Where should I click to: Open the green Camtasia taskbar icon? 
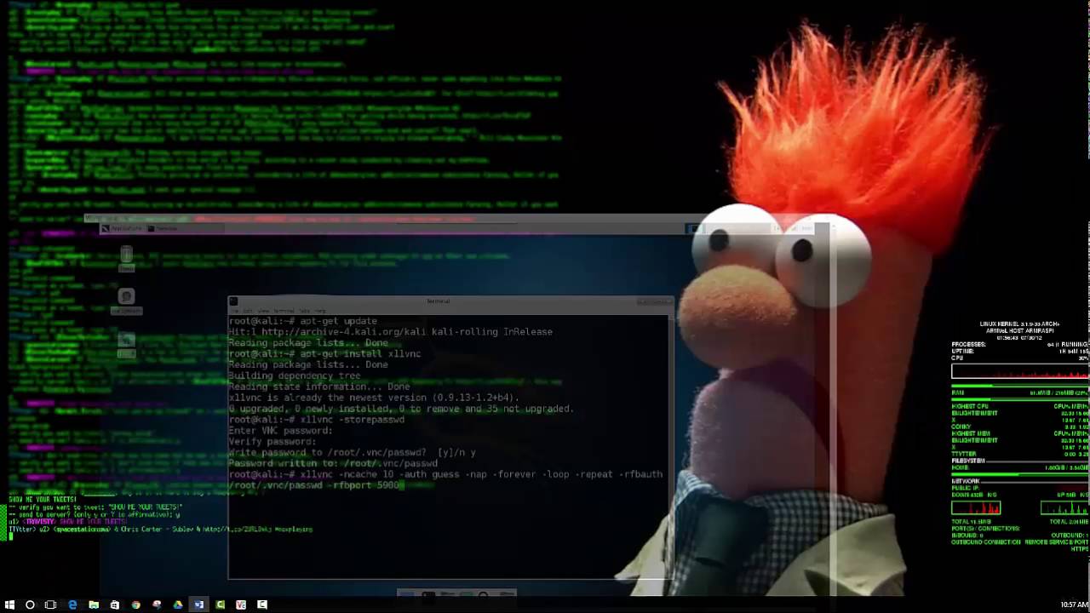[221, 604]
